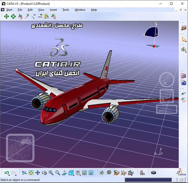Select the down-right arrow with box icon

click(x=34, y=16)
